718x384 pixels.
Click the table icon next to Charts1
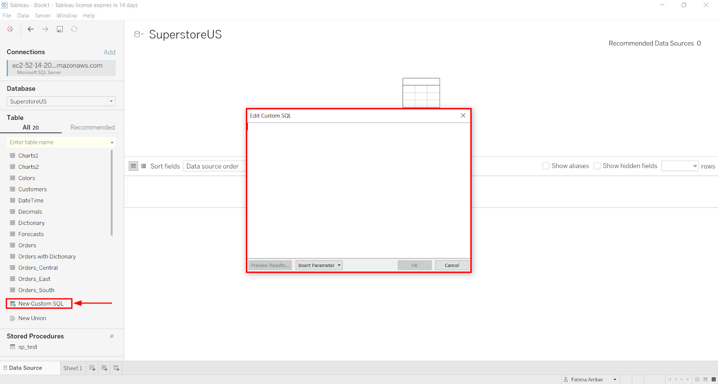(x=13, y=155)
